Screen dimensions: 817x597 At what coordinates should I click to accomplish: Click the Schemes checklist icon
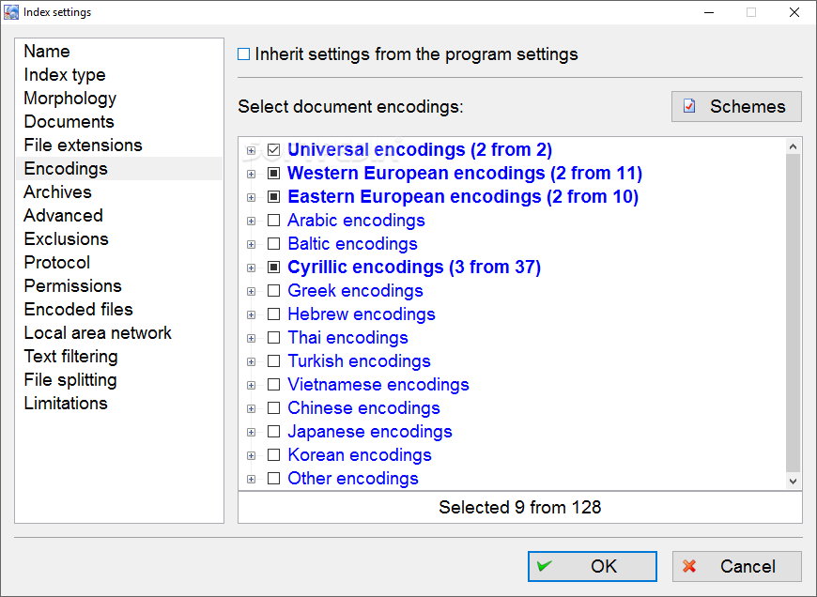[689, 106]
